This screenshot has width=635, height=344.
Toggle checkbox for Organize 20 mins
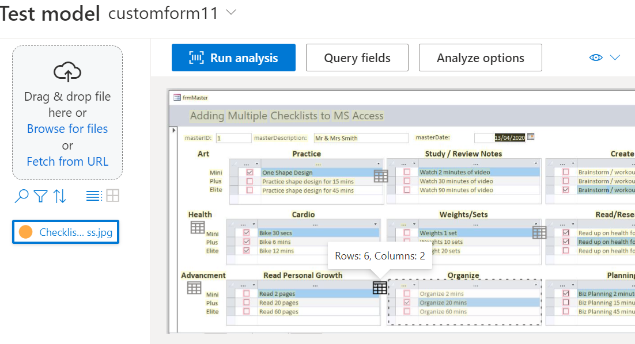tap(407, 302)
